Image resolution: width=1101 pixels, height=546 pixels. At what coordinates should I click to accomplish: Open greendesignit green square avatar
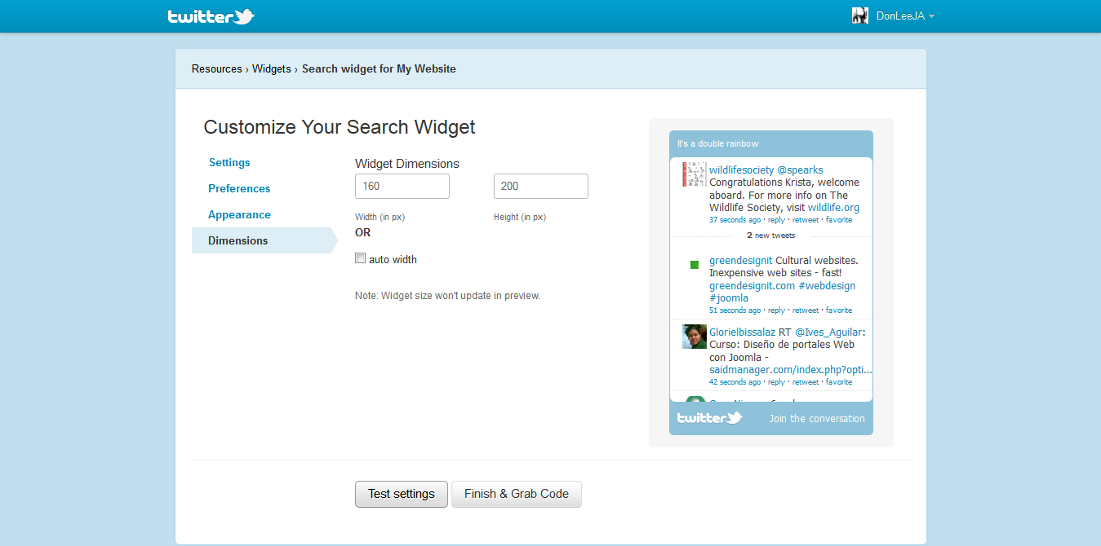click(x=695, y=265)
